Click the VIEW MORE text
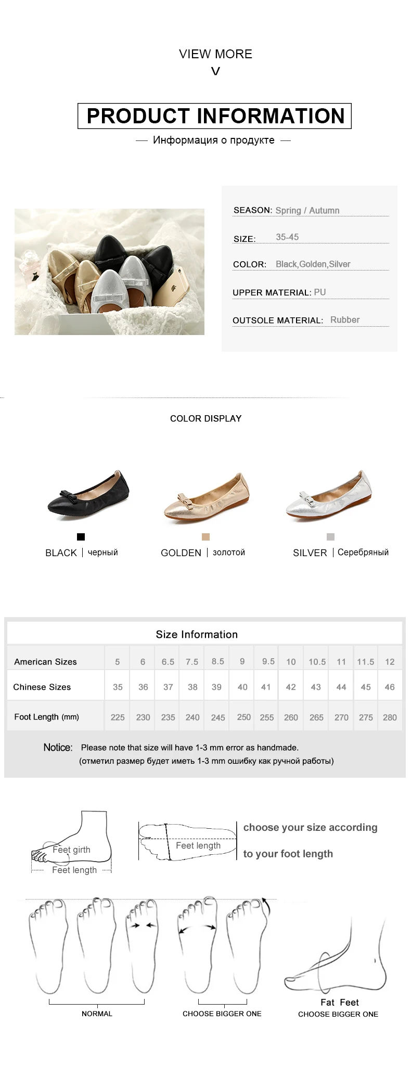The width and height of the screenshot is (411, 1066). [x=215, y=54]
